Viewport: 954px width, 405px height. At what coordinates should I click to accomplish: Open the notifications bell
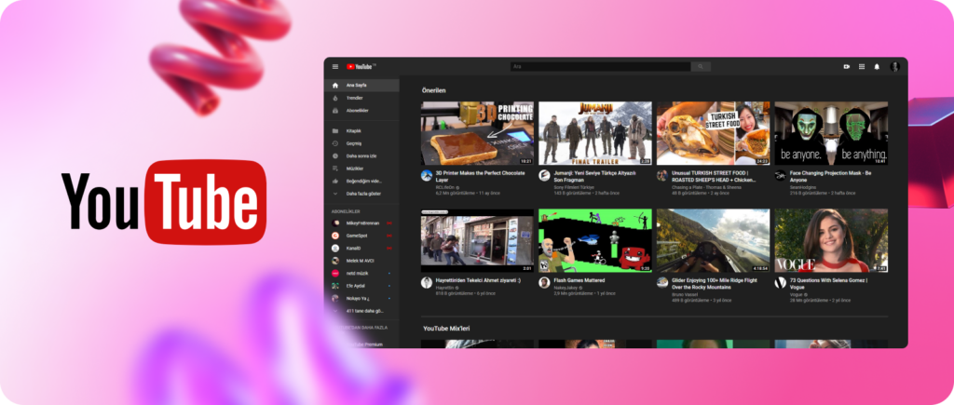(x=877, y=67)
